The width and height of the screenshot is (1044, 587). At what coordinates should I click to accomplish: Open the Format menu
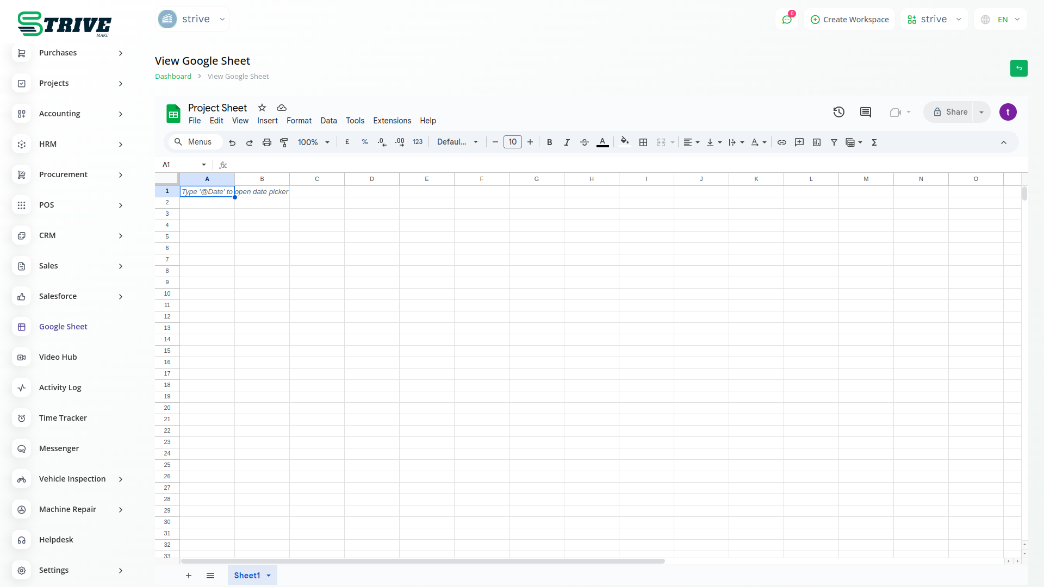tap(299, 121)
